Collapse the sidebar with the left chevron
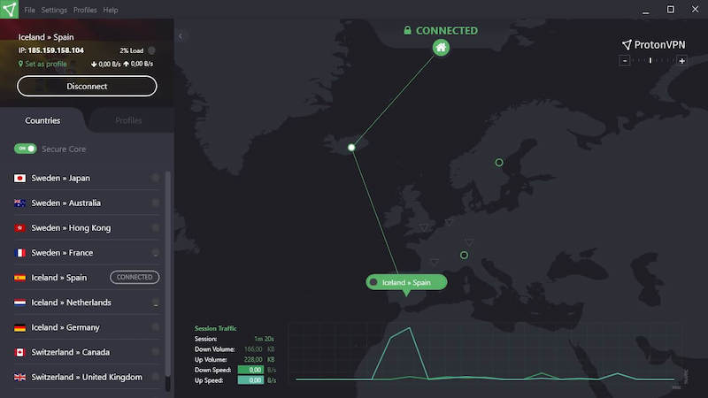Image resolution: width=708 pixels, height=398 pixels. (181, 36)
